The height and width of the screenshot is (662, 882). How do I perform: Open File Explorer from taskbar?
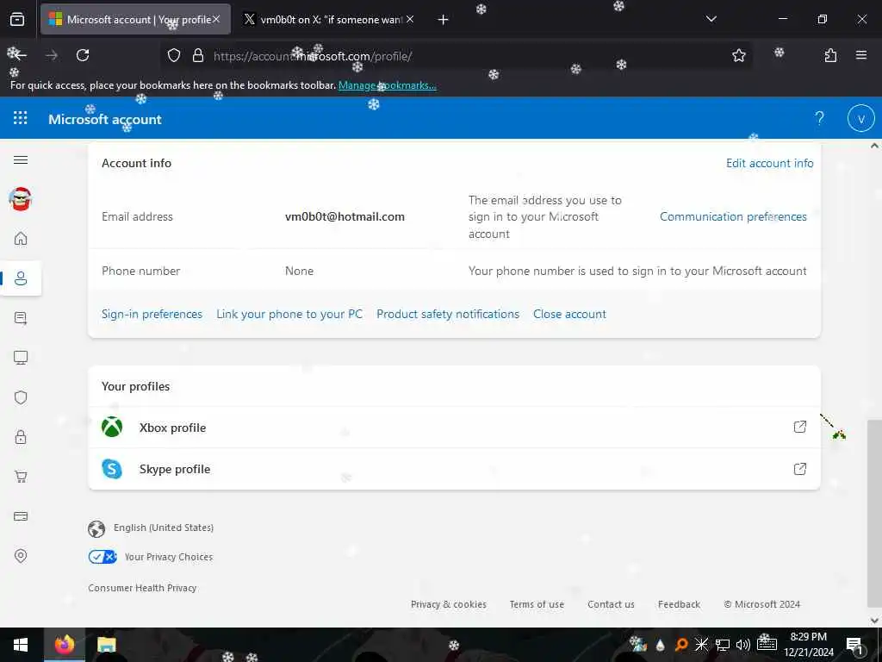pyautogui.click(x=106, y=645)
